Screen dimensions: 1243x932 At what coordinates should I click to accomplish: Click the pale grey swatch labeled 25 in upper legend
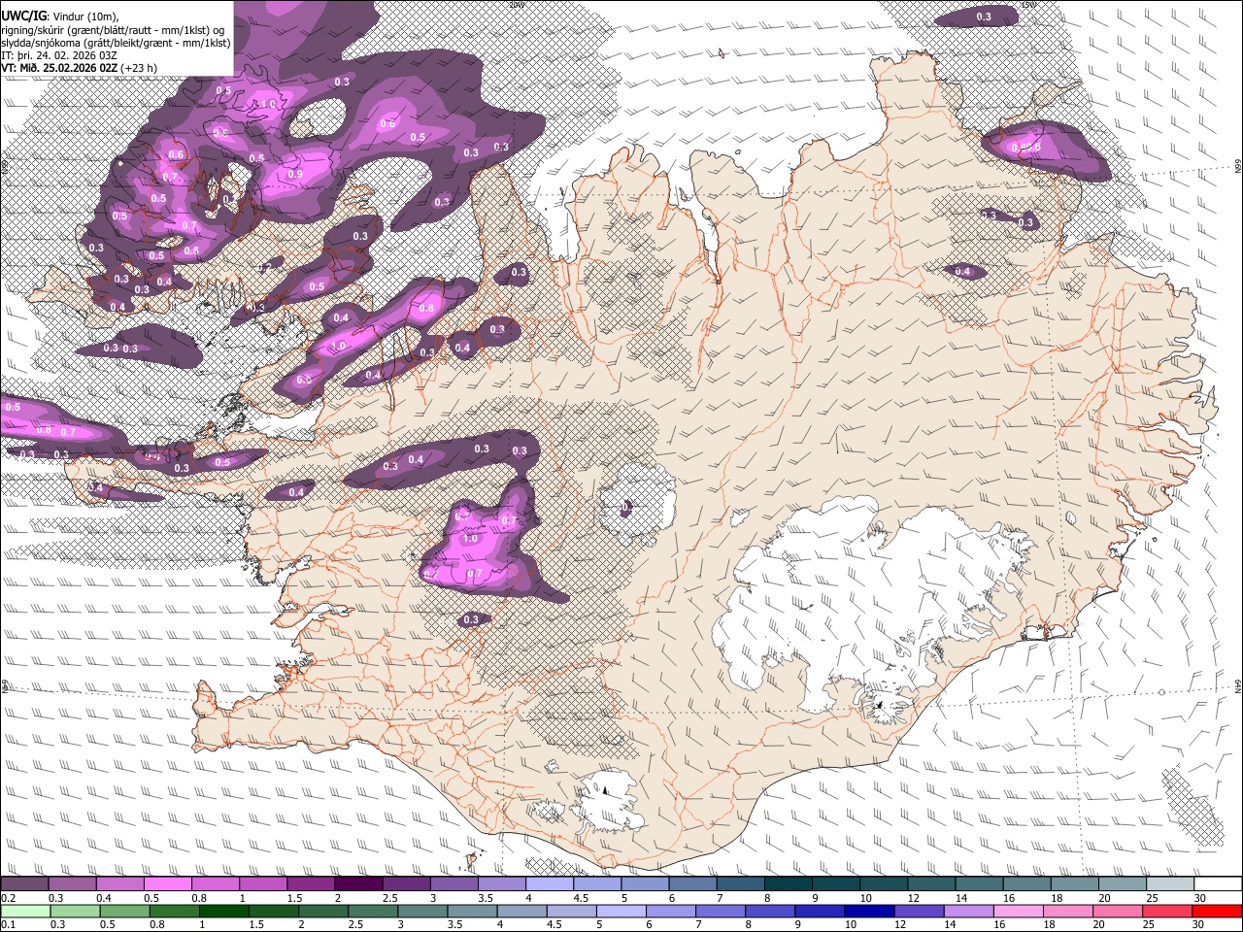[x=1171, y=884]
